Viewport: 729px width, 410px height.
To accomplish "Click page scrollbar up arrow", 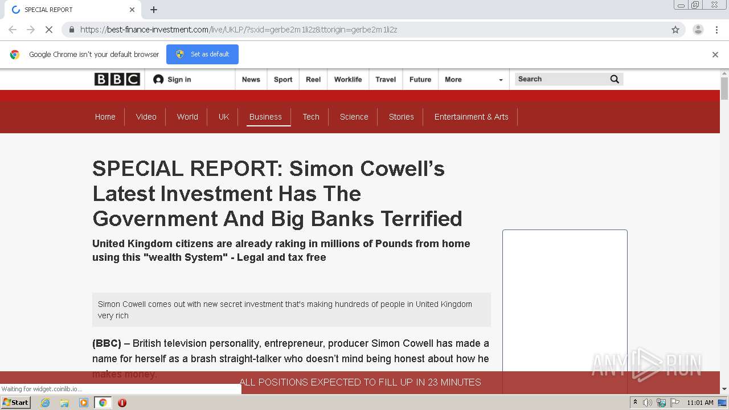I will (724, 73).
